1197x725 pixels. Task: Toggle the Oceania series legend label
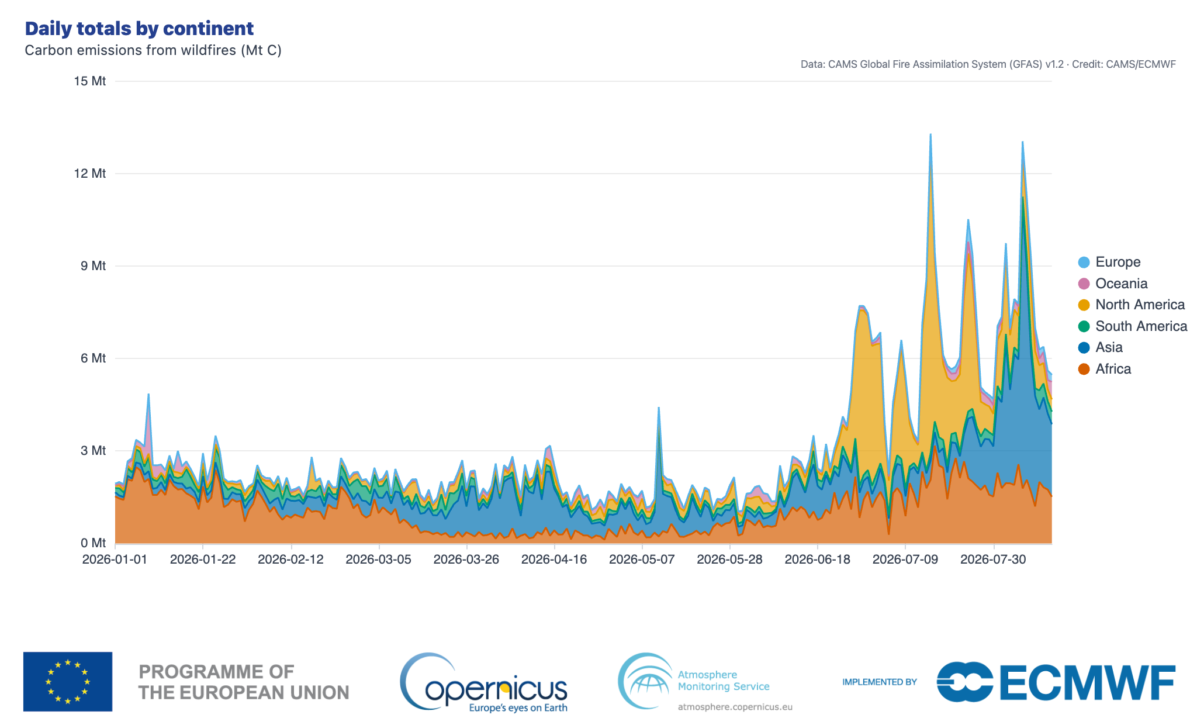coord(1121,284)
